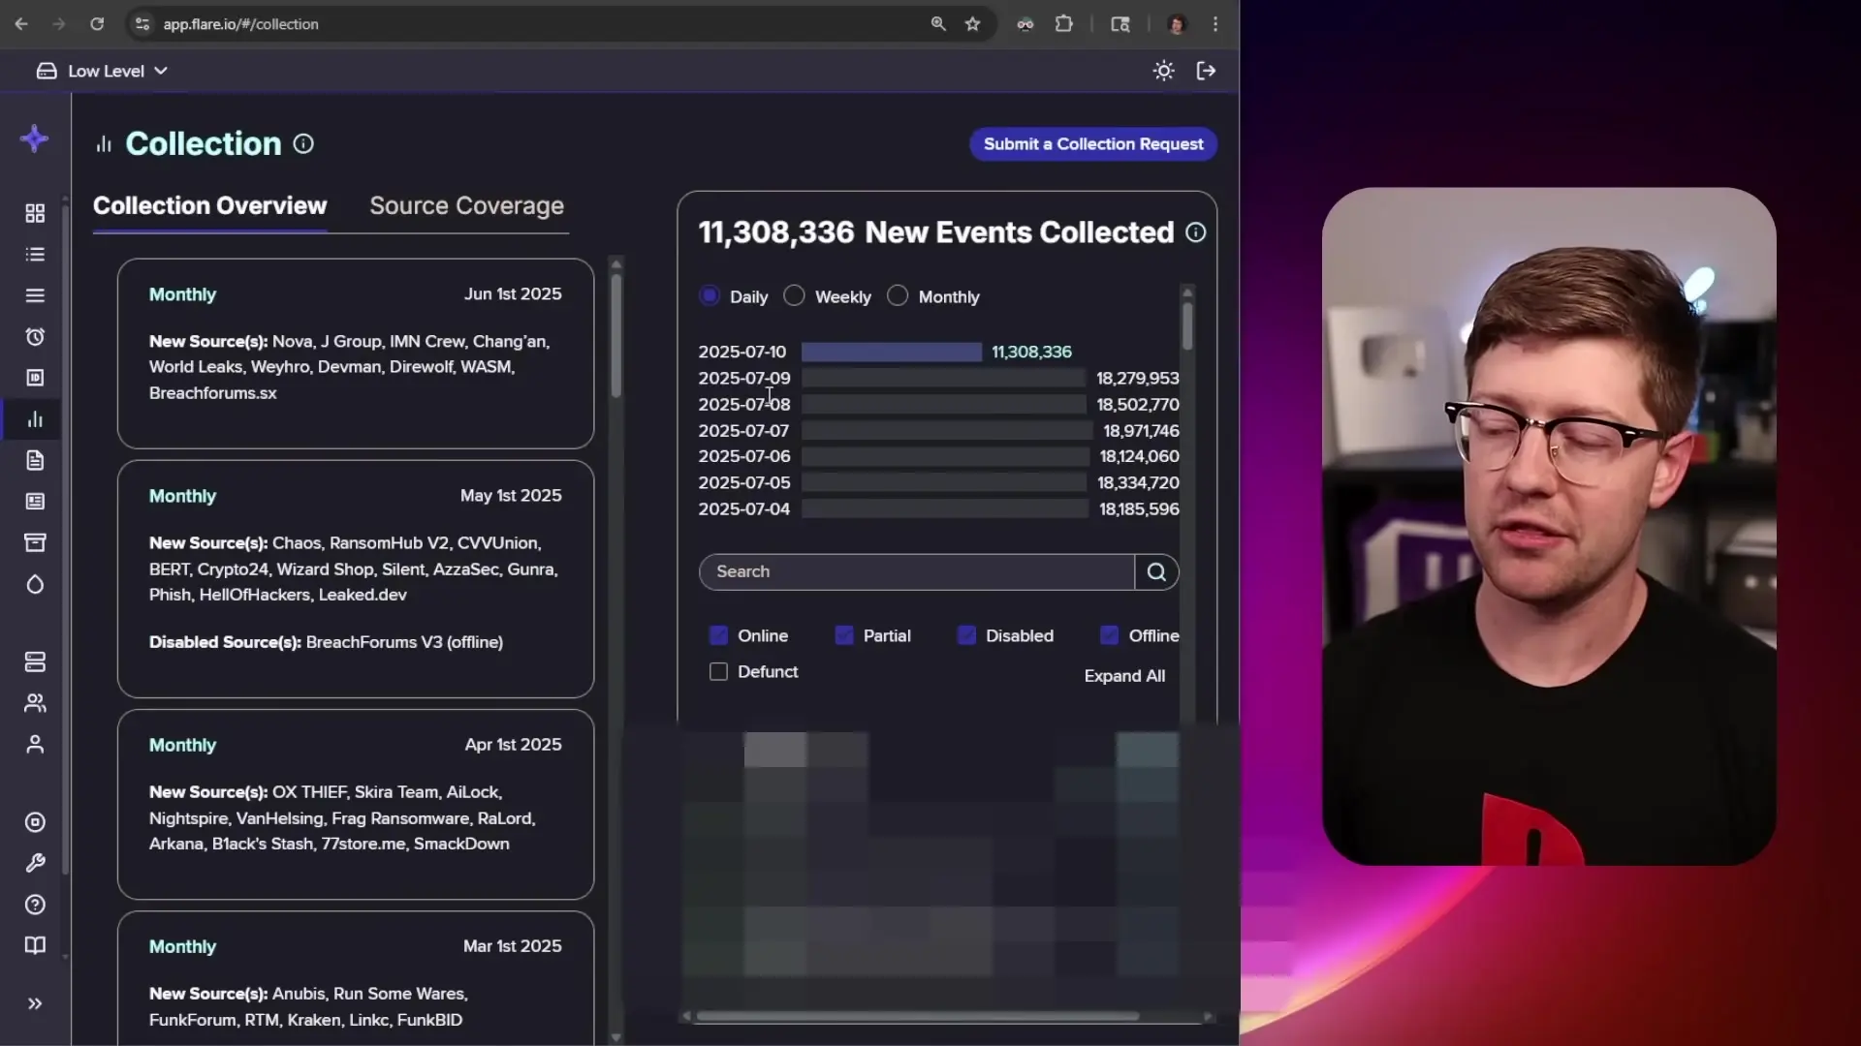
Task: Open the single user profile icon
Action: click(35, 744)
